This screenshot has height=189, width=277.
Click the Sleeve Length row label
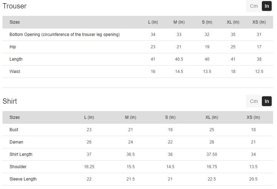23,179
